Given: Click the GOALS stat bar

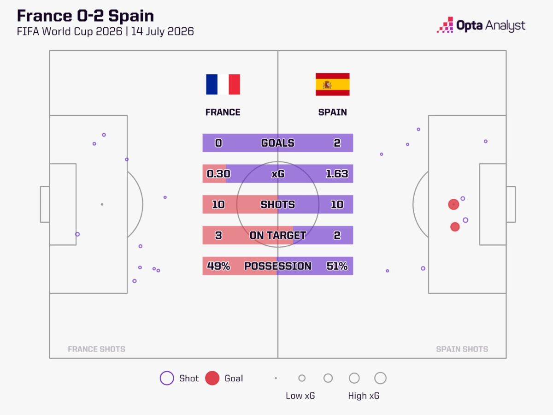Looking at the screenshot, I should (x=278, y=143).
